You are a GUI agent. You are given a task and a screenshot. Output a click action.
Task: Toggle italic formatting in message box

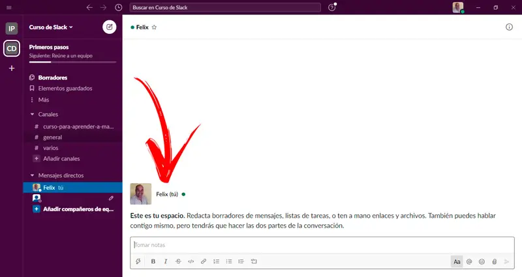[166, 261]
